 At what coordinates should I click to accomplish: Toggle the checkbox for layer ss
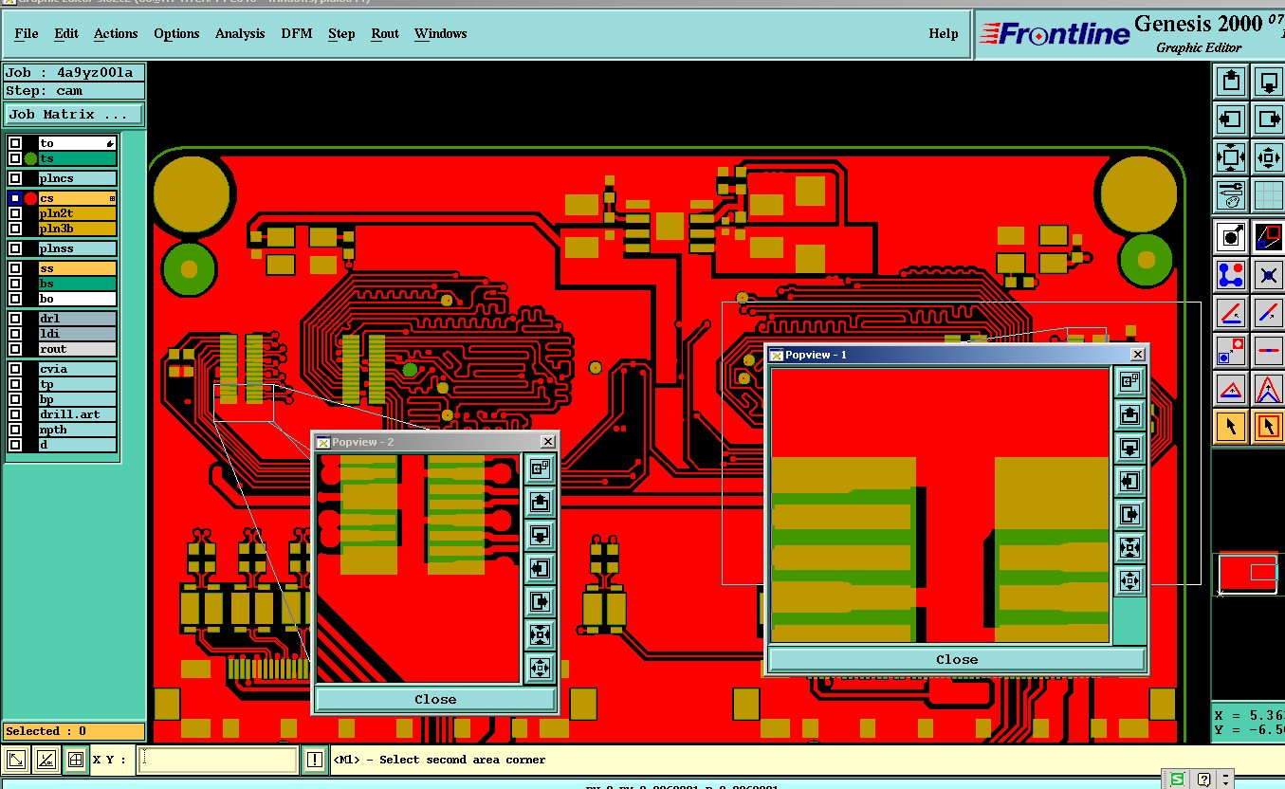pyautogui.click(x=15, y=268)
